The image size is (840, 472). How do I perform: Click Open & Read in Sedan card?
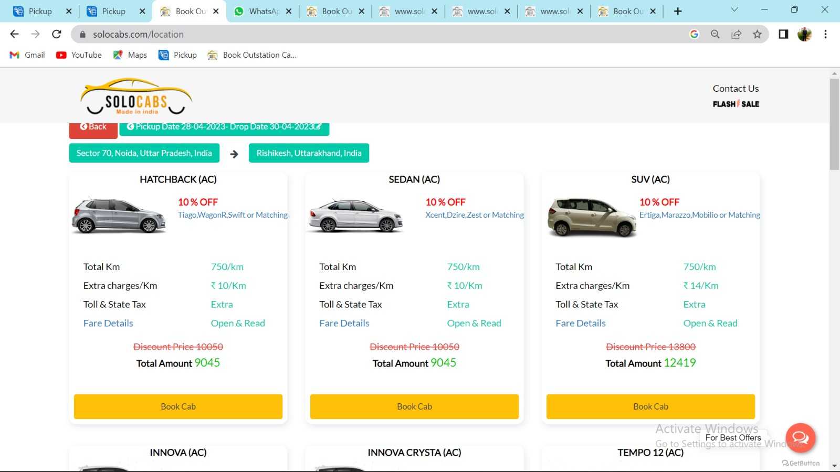click(x=474, y=323)
